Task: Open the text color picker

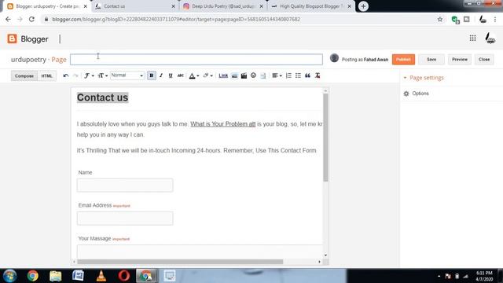Action: pyautogui.click(x=194, y=75)
